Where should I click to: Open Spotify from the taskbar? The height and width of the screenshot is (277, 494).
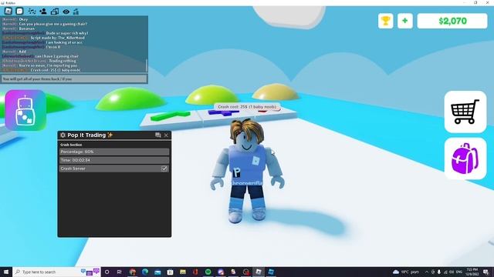click(208, 272)
